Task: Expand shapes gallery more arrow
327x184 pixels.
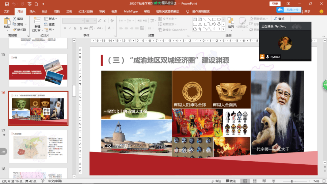Action: [x=223, y=29]
